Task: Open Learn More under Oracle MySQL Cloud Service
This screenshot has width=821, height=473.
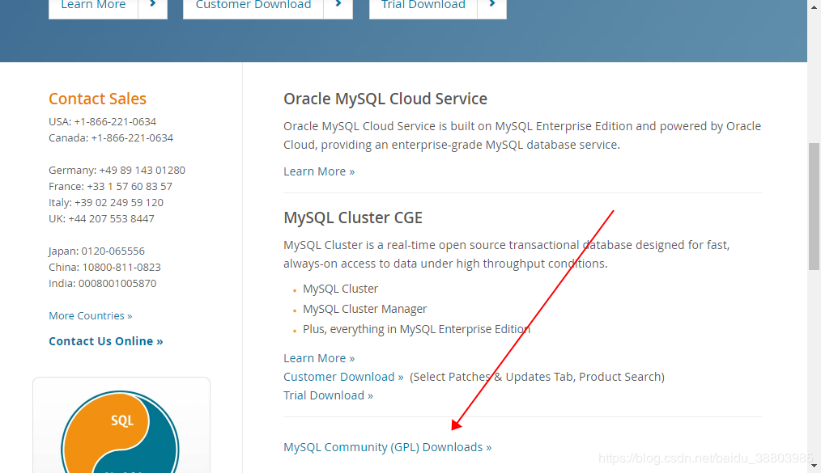Action: 319,171
